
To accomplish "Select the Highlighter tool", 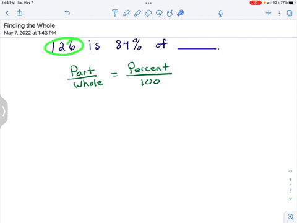I will [137, 13].
